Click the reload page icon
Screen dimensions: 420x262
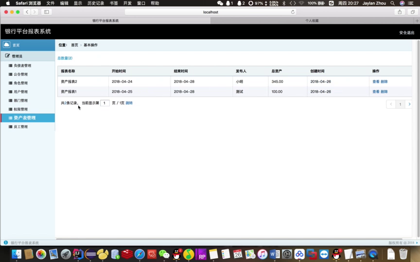click(x=293, y=12)
